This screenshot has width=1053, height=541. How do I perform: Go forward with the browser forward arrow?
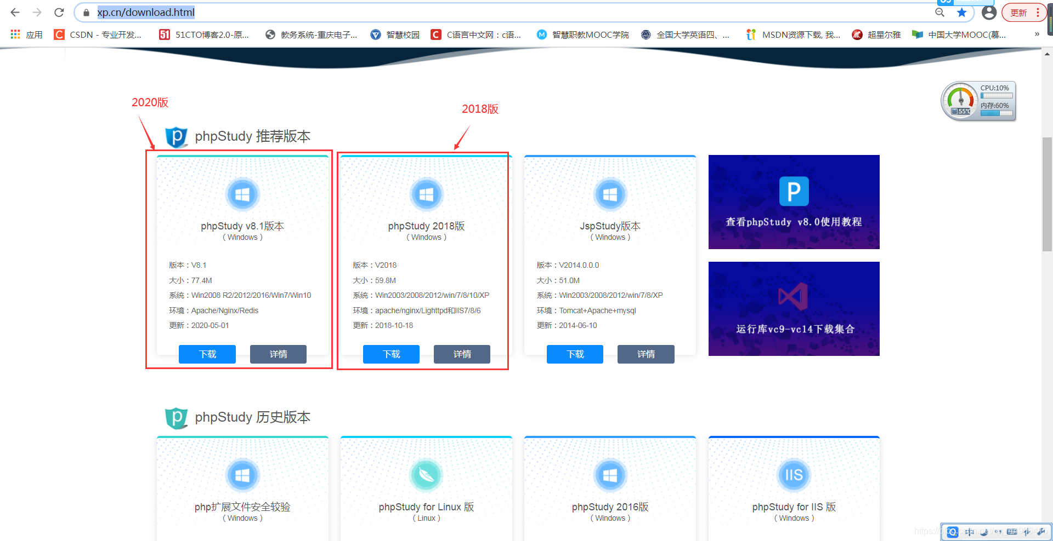click(37, 12)
